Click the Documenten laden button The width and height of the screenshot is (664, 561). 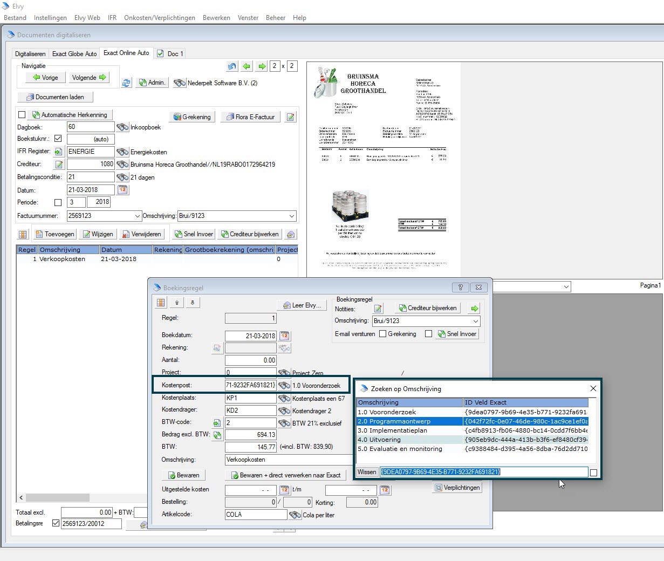pyautogui.click(x=55, y=97)
